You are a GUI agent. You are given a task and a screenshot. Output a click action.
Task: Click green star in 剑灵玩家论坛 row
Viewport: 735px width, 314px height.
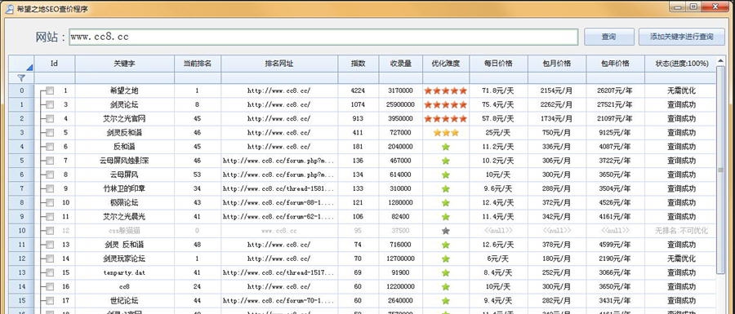coord(446,259)
